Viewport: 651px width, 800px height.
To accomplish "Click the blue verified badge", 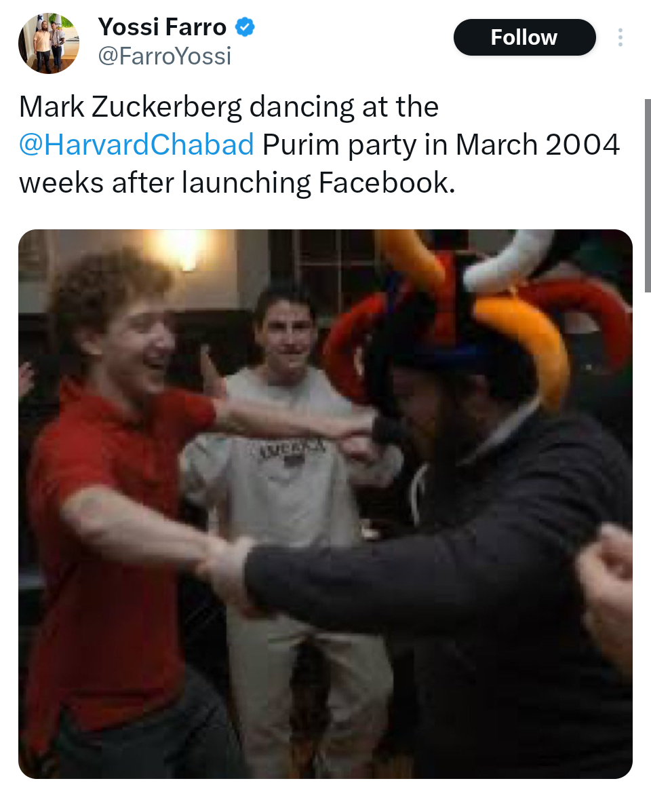I will (x=245, y=27).
